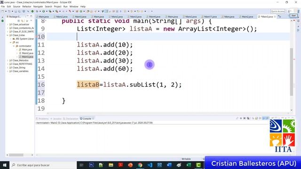The image size is (301, 169).
Task: Click Link with Editor icon in Package Explorer
Action: point(23,21)
